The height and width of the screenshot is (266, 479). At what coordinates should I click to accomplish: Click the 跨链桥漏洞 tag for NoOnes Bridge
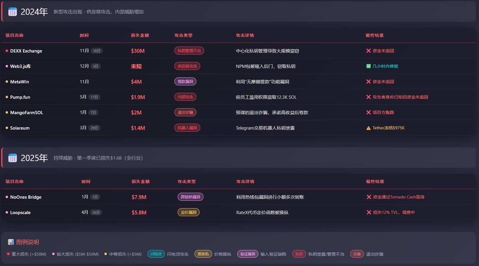coord(191,197)
